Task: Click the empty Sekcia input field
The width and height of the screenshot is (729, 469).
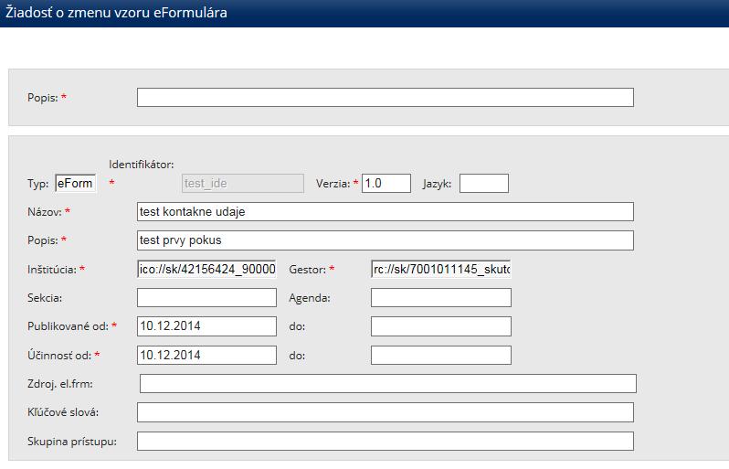Action: 206,298
